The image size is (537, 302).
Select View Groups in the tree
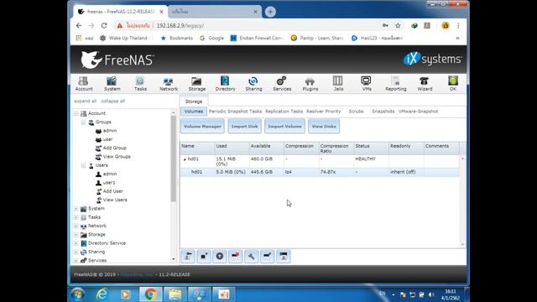click(x=117, y=157)
